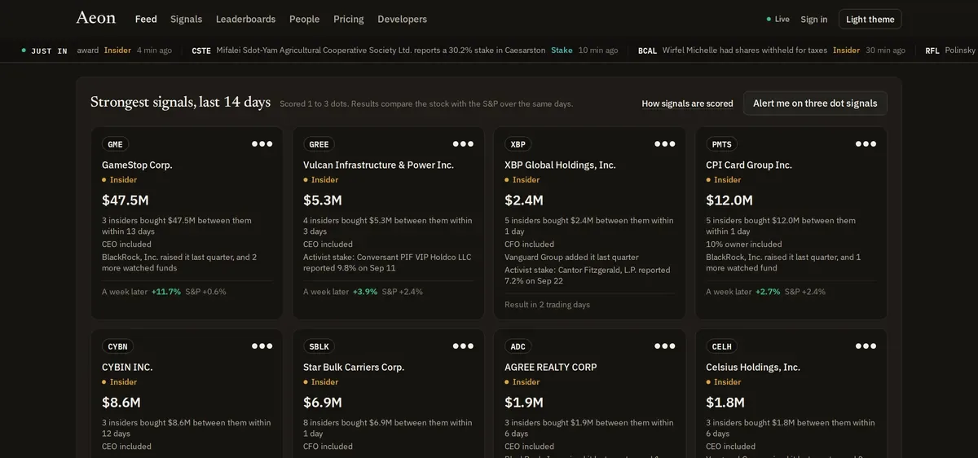Click the three-dot score on Celsius Holdings card
Viewport: 978px width, 458px height.
pyautogui.click(x=866, y=346)
